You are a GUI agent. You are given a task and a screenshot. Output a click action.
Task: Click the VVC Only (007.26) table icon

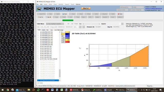41,47
